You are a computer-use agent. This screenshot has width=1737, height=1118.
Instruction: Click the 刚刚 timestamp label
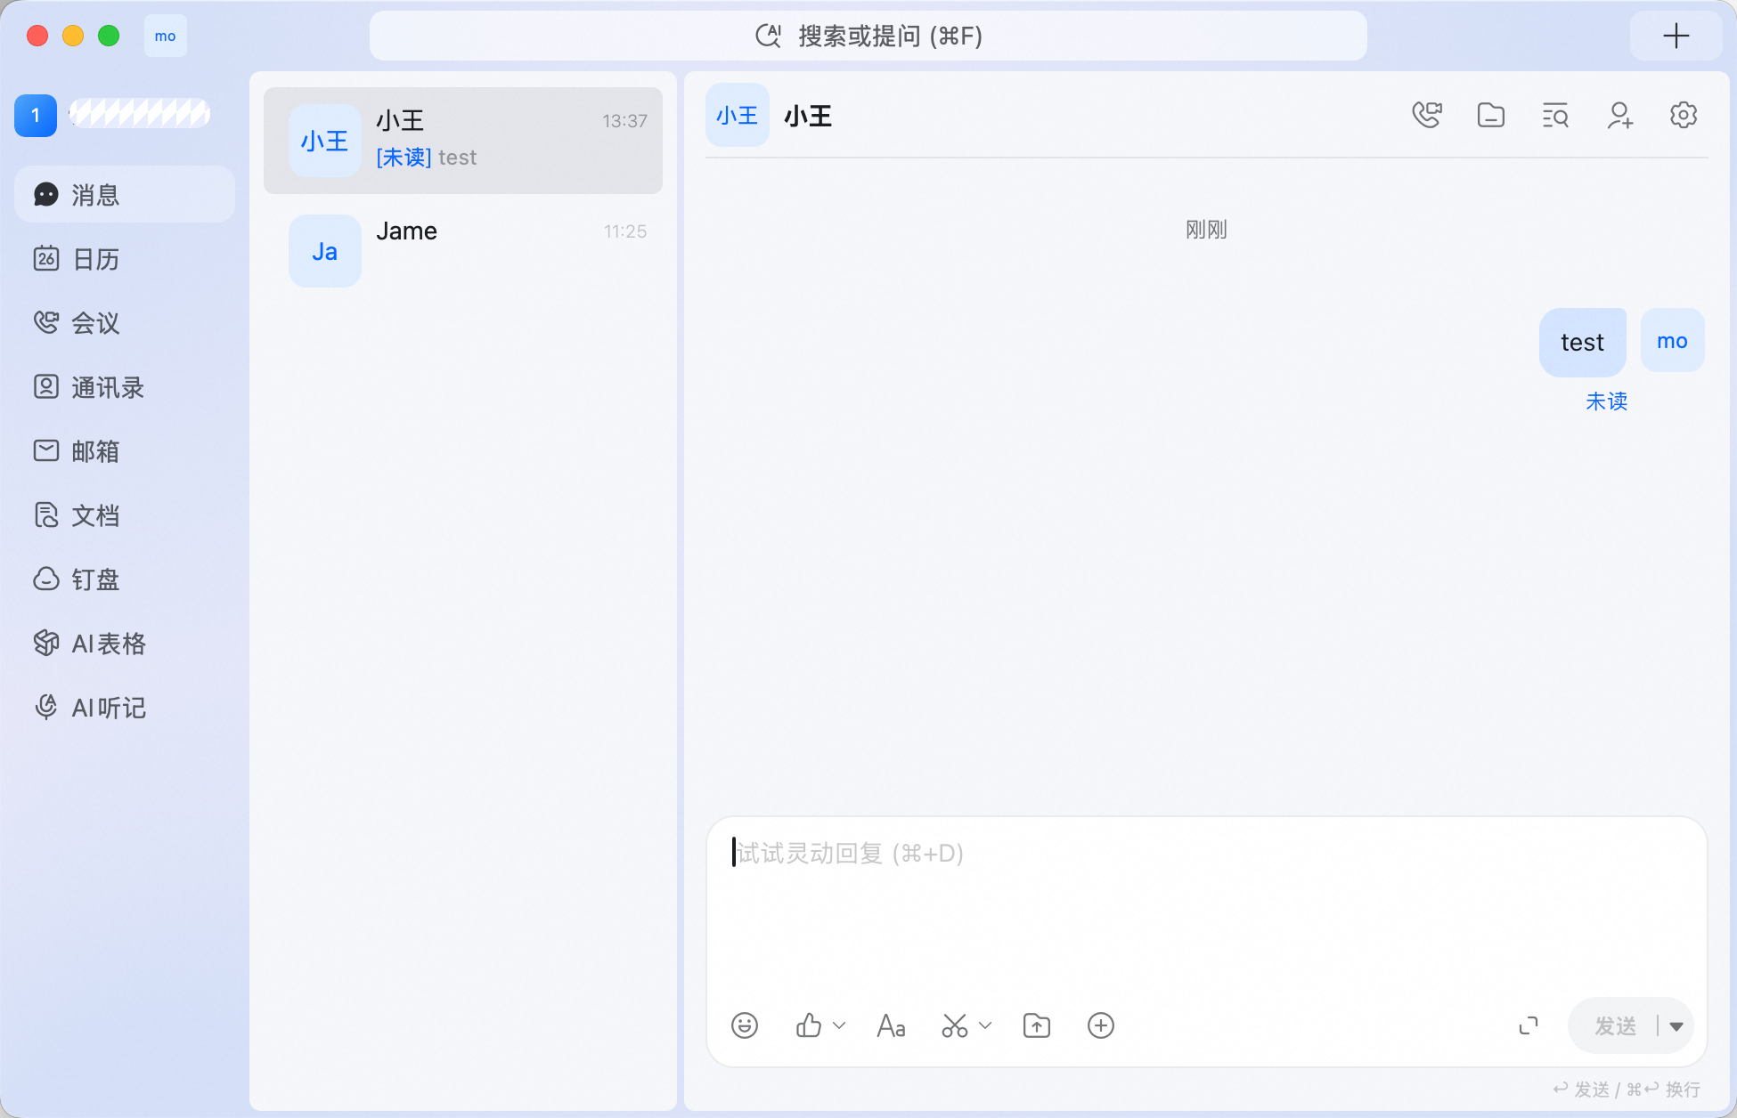[1206, 230]
